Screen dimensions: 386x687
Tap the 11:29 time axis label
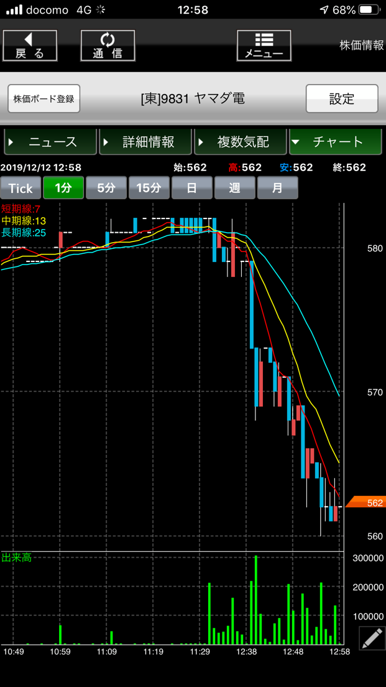(x=200, y=652)
